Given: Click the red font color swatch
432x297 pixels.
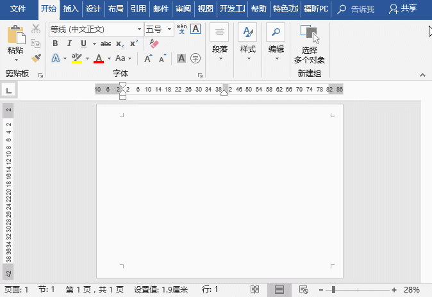Looking at the screenshot, I should [98, 58].
